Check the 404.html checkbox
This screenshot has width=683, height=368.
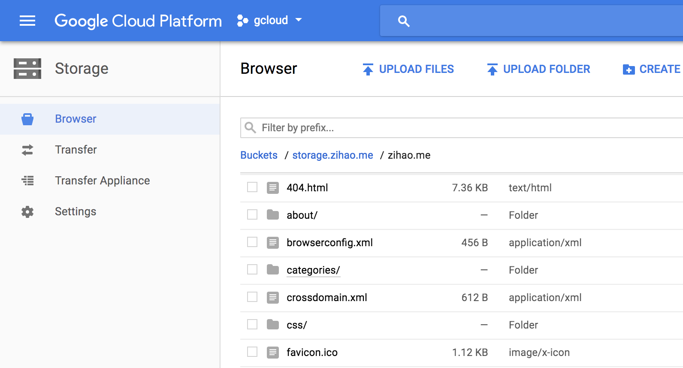[252, 187]
